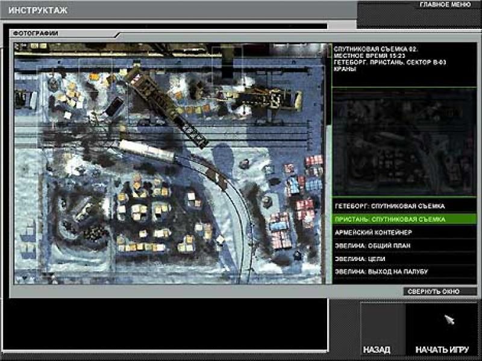The width and height of the screenshot is (482, 361).
Task: Click the satellite photo caption text
Action: (377, 59)
